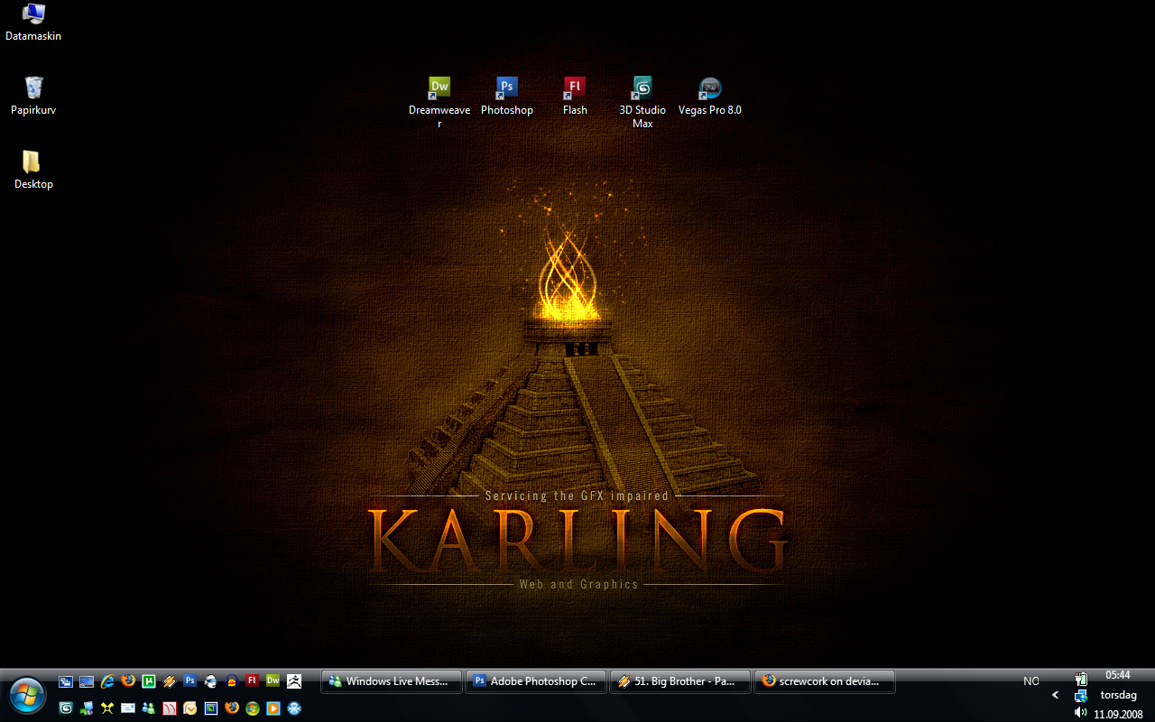Click the network connection tray icon
This screenshot has height=722, width=1155.
(1081, 696)
